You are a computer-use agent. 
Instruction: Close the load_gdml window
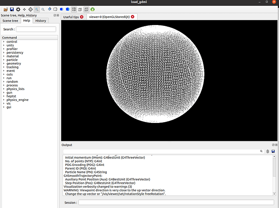click(274, 2)
